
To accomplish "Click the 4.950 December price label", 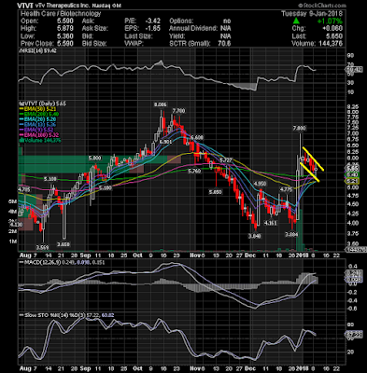I will point(260,184).
